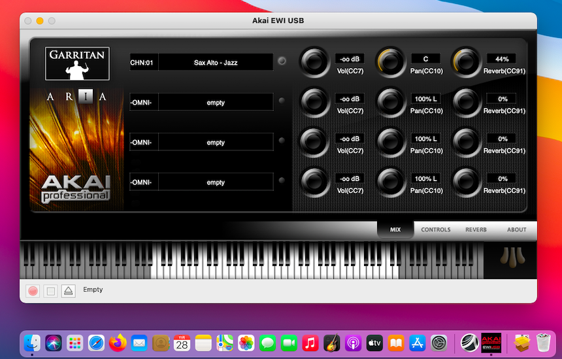Click the sustain pedals icon beside keyboard

point(512,258)
